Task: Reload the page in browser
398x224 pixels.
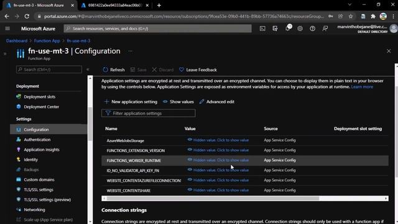Action: pyautogui.click(x=27, y=17)
